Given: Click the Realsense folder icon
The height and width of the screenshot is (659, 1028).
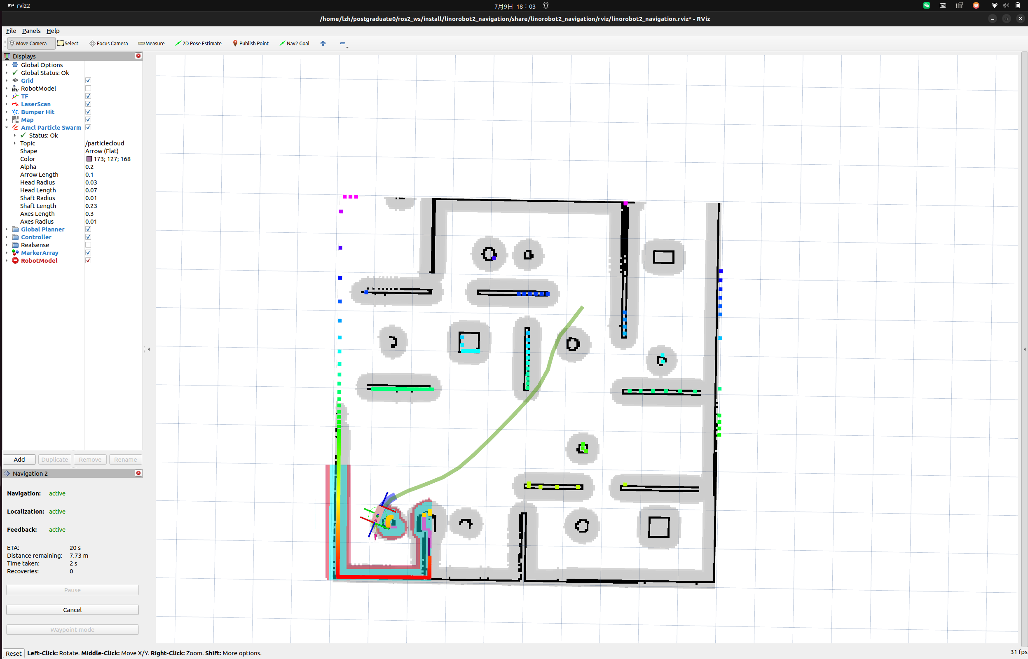Looking at the screenshot, I should coord(15,245).
